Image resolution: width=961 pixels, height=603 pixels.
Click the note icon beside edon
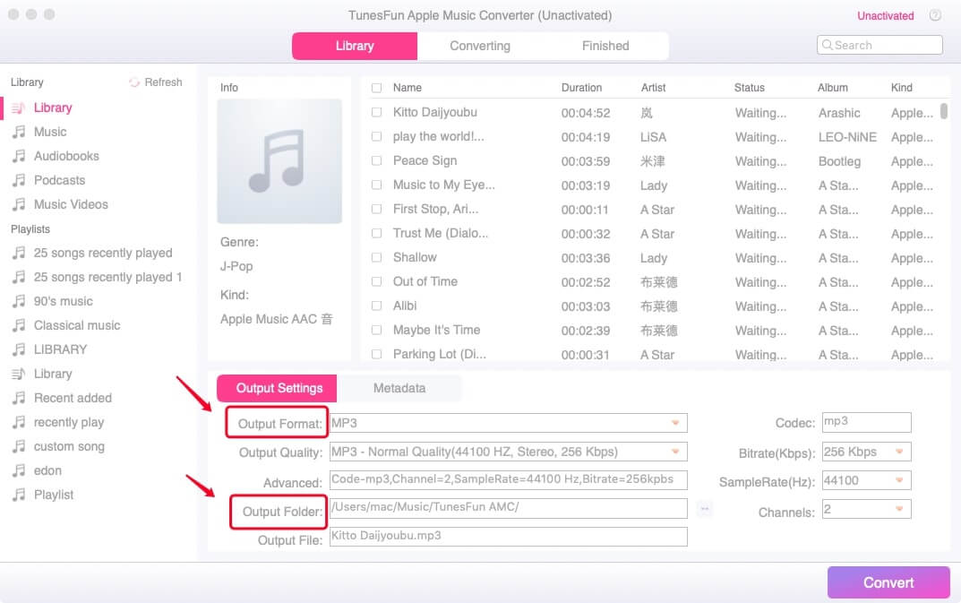point(19,470)
